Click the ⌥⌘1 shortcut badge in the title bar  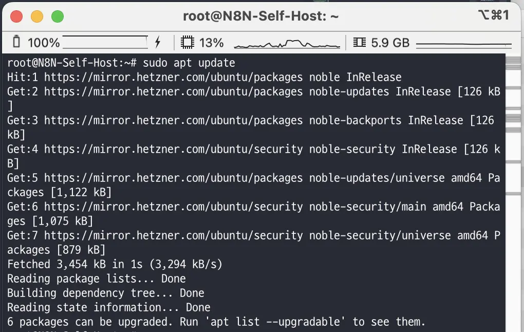[494, 15]
